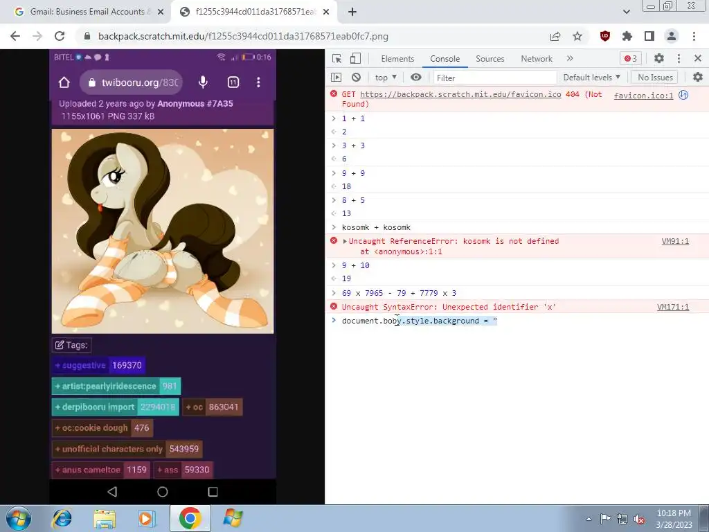709x532 pixels.
Task: Click the Chrome taskbar icon
Action: point(190,518)
